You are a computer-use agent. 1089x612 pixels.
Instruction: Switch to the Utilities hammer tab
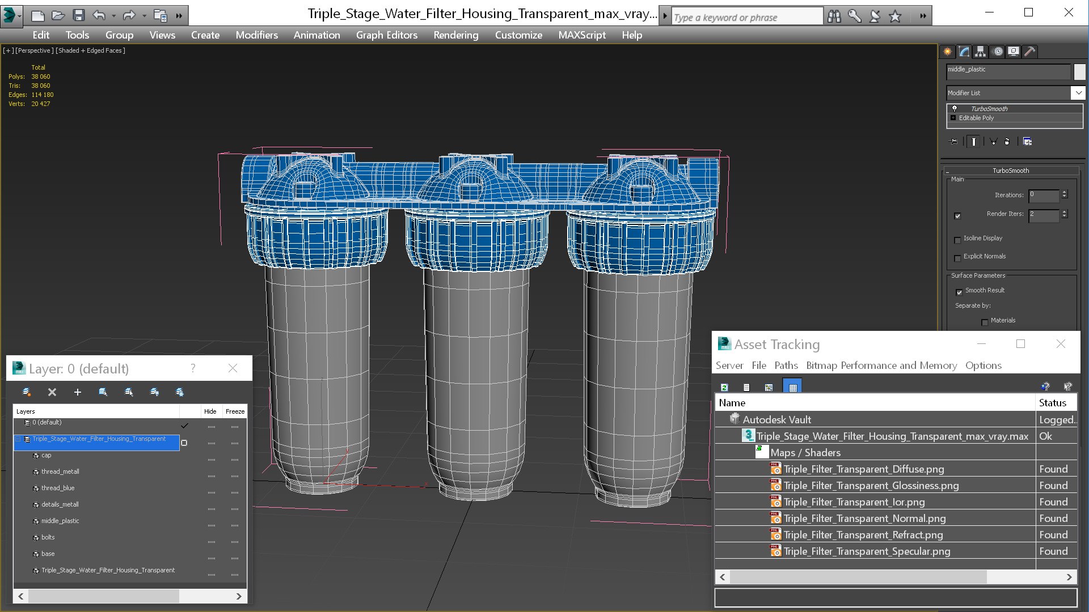pos(1030,52)
